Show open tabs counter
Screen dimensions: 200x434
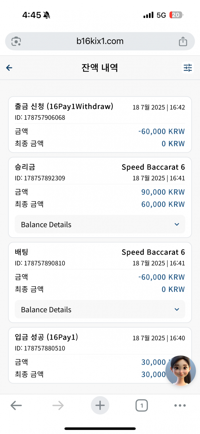coord(142,406)
